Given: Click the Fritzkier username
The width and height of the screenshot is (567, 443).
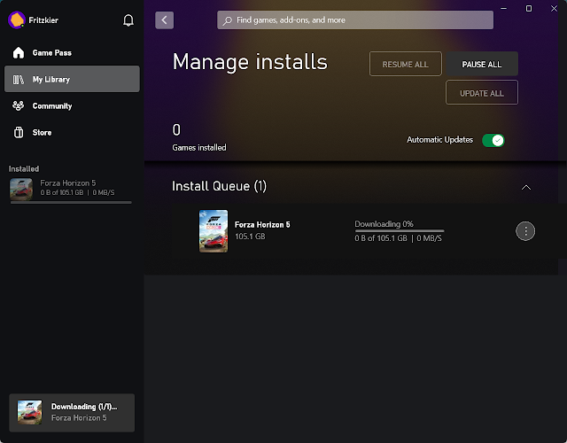Looking at the screenshot, I should tap(43, 20).
